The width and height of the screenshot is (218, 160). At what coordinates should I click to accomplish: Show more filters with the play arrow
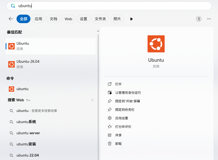coord(131,19)
